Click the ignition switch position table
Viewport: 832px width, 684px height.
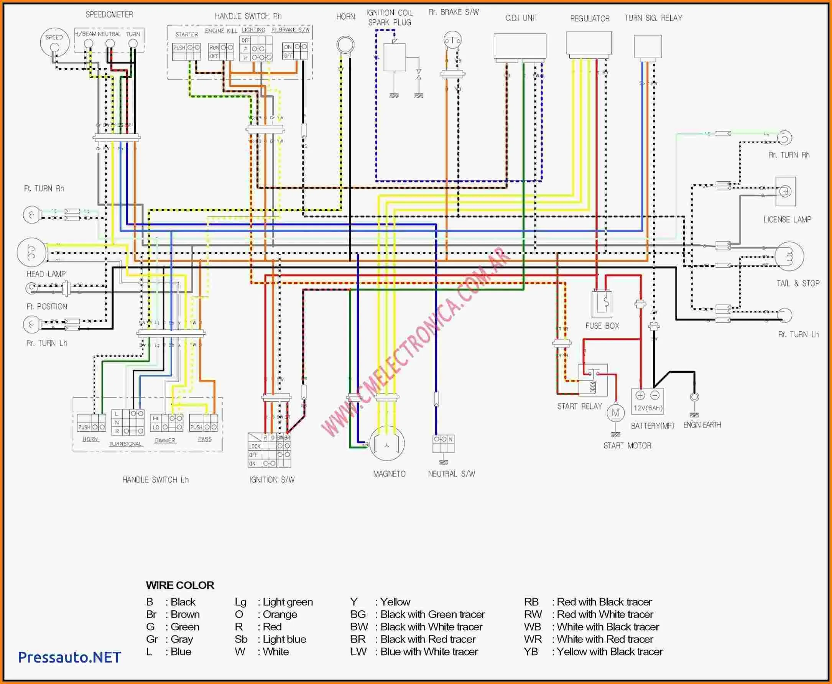pyautogui.click(x=270, y=450)
